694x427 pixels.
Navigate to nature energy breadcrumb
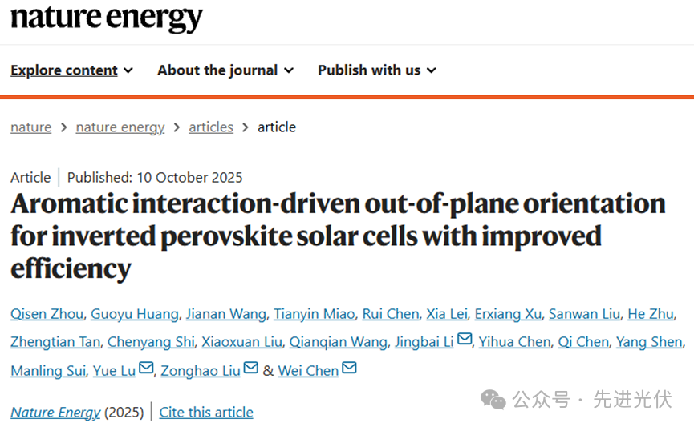click(120, 127)
